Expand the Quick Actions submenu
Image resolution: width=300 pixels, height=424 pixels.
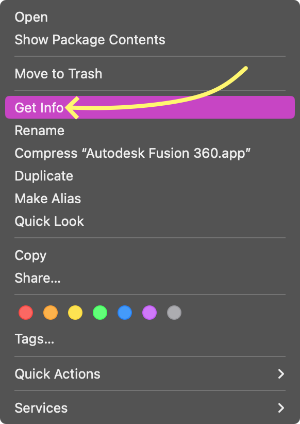tap(57, 374)
